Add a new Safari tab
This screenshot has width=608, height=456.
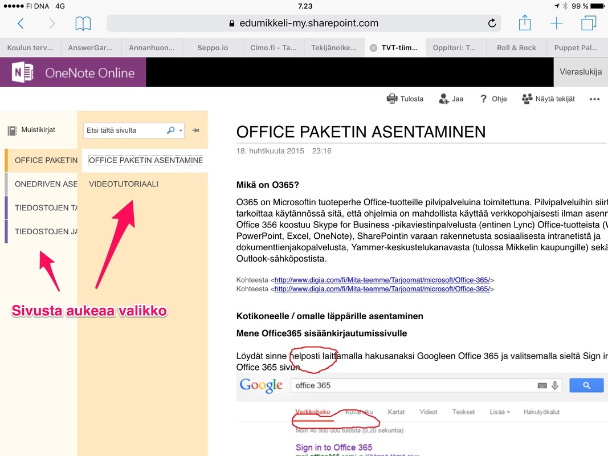point(556,23)
